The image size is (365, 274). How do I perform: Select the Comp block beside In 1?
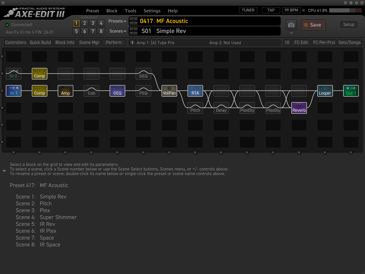[x=40, y=91]
